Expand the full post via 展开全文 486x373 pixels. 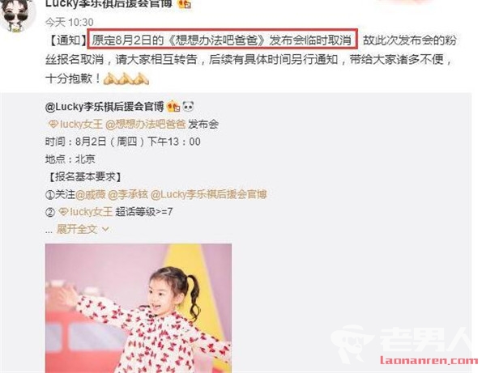pyautogui.click(x=77, y=229)
